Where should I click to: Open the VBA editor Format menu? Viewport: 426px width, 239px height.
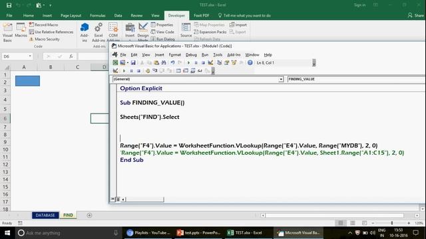tap(174, 54)
